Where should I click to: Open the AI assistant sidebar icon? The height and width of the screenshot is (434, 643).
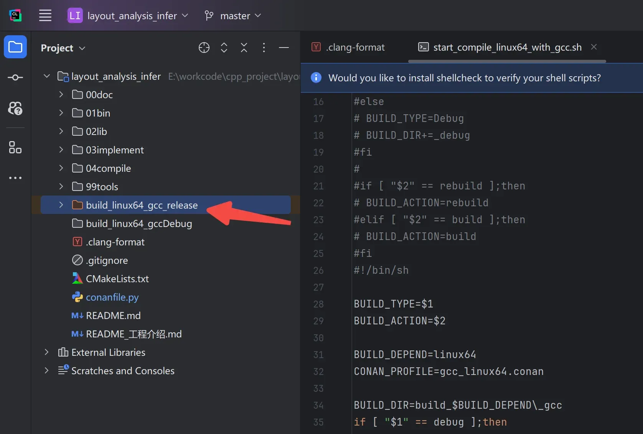tap(15, 108)
